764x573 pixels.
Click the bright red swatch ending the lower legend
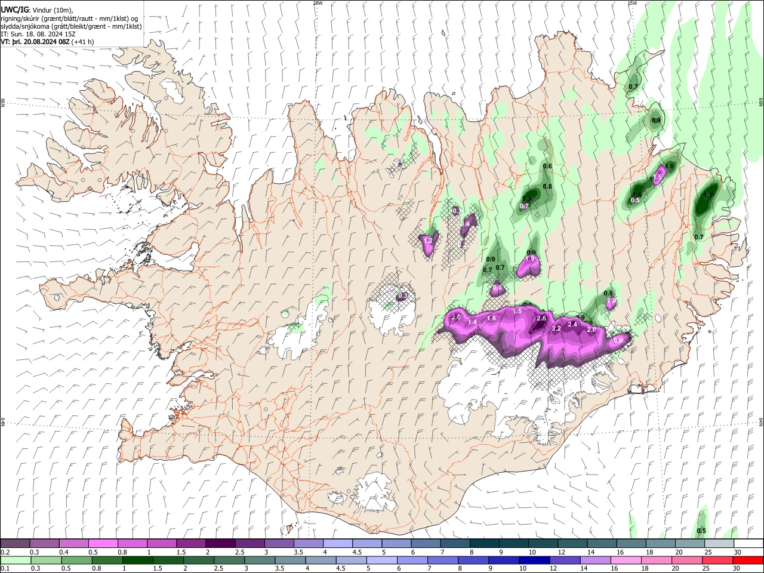pos(747,560)
